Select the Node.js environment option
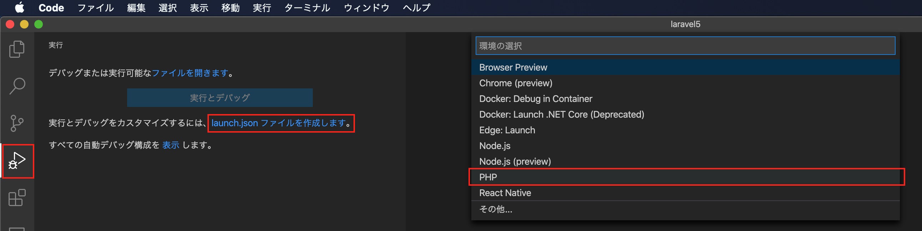 (685, 146)
